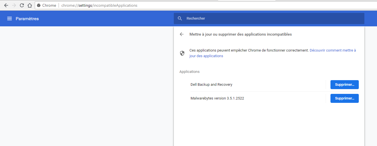
Task: Click the chrome://settings URL in address bar
Action: coord(99,5)
